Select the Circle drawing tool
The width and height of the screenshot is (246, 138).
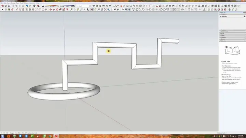click(30, 10)
